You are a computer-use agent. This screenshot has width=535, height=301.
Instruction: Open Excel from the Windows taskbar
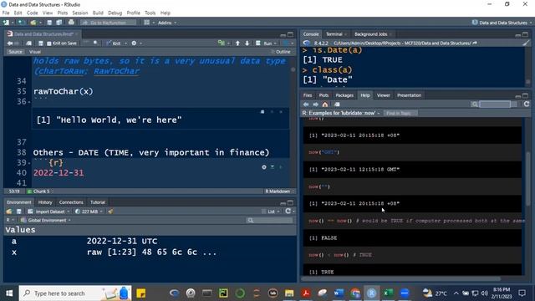[x=388, y=293]
